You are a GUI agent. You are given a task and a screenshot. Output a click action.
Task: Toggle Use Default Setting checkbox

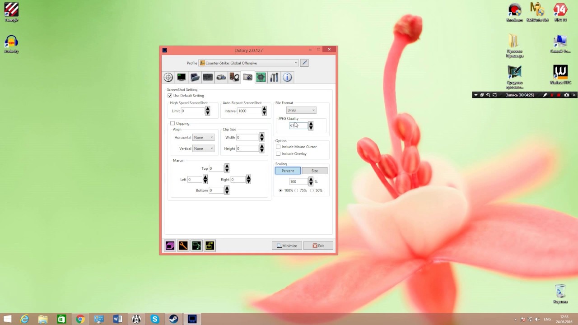pos(170,96)
